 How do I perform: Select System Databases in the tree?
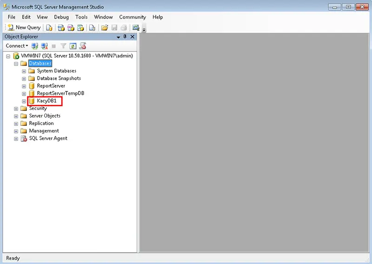pos(56,71)
